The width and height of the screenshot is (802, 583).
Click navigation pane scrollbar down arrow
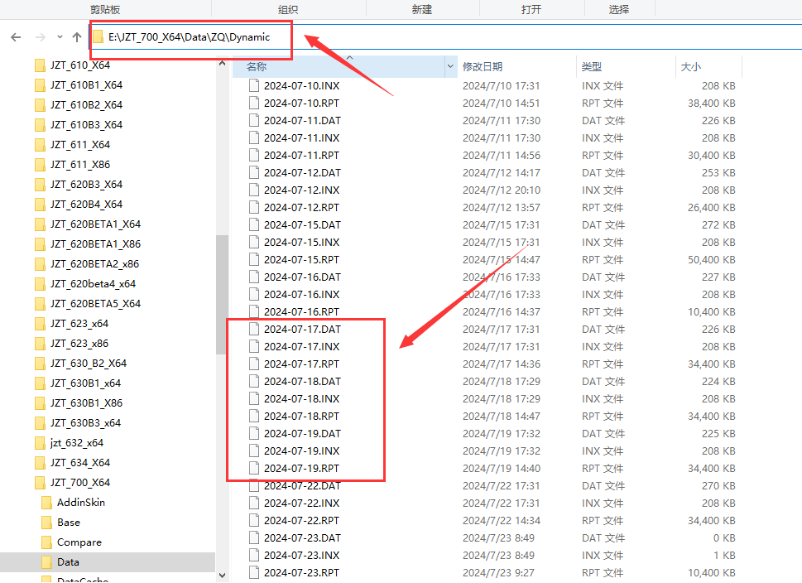click(222, 576)
